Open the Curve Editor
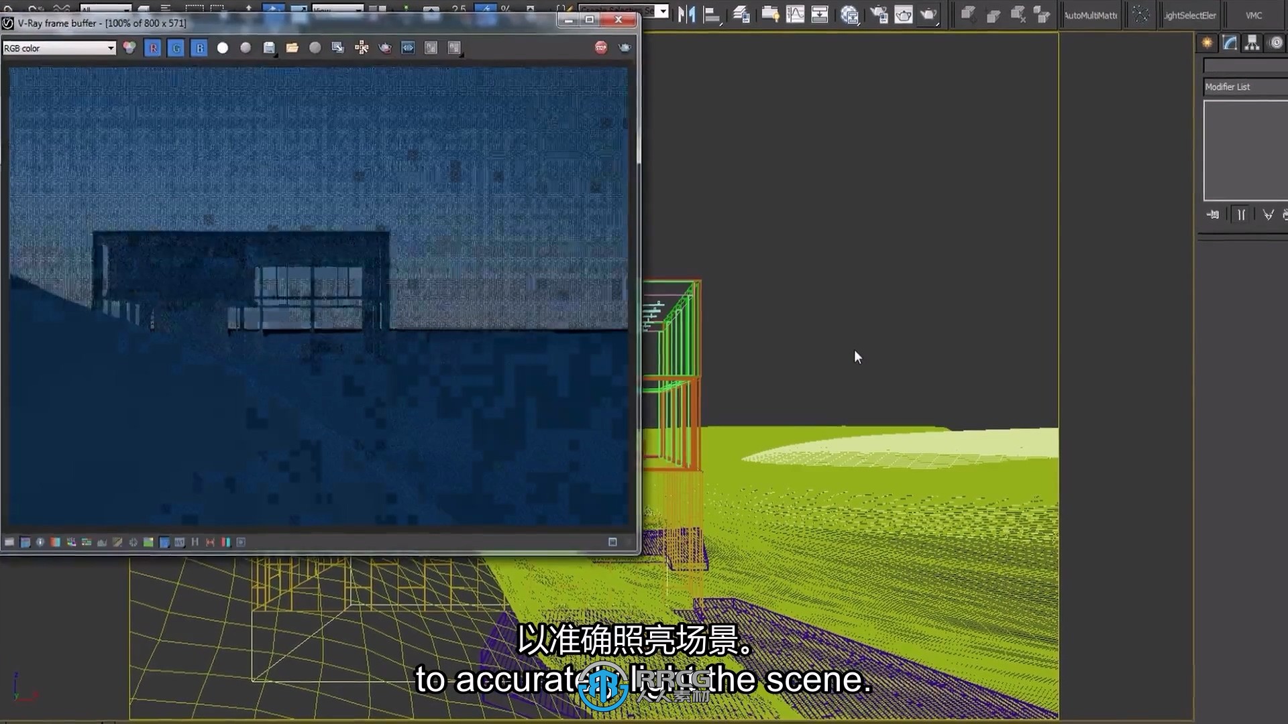The height and width of the screenshot is (724, 1288). coord(796,14)
